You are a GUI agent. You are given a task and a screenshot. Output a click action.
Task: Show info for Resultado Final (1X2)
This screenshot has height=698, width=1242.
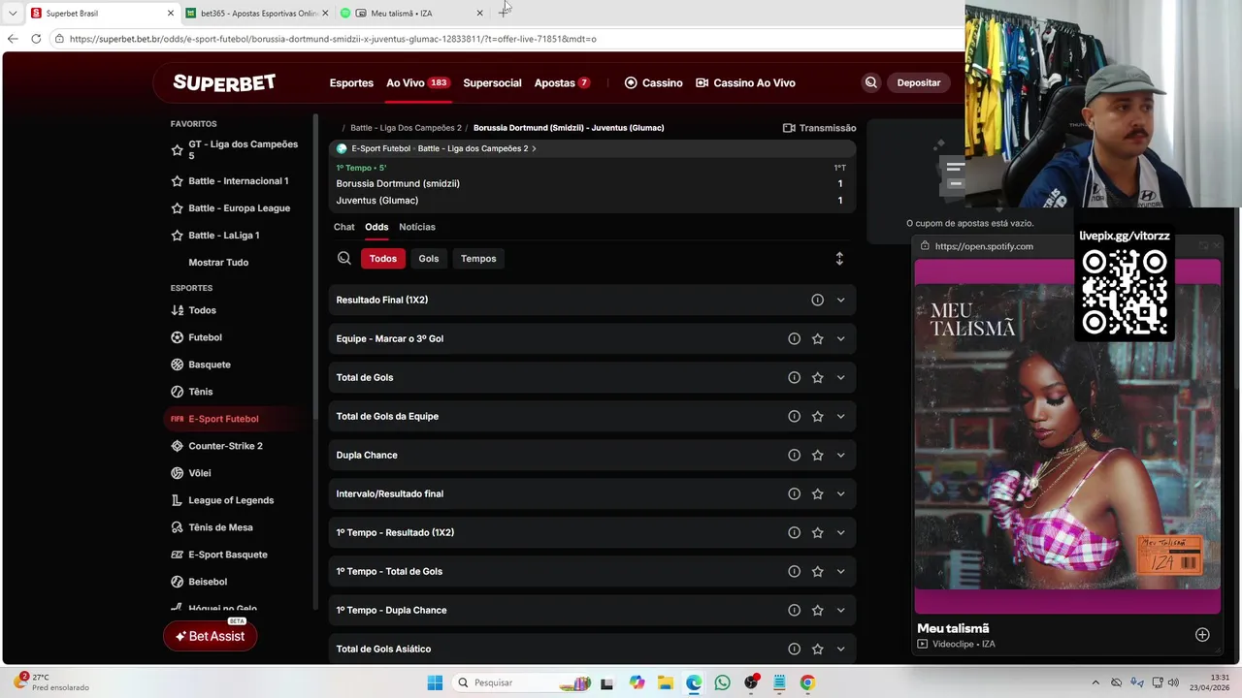point(817,300)
